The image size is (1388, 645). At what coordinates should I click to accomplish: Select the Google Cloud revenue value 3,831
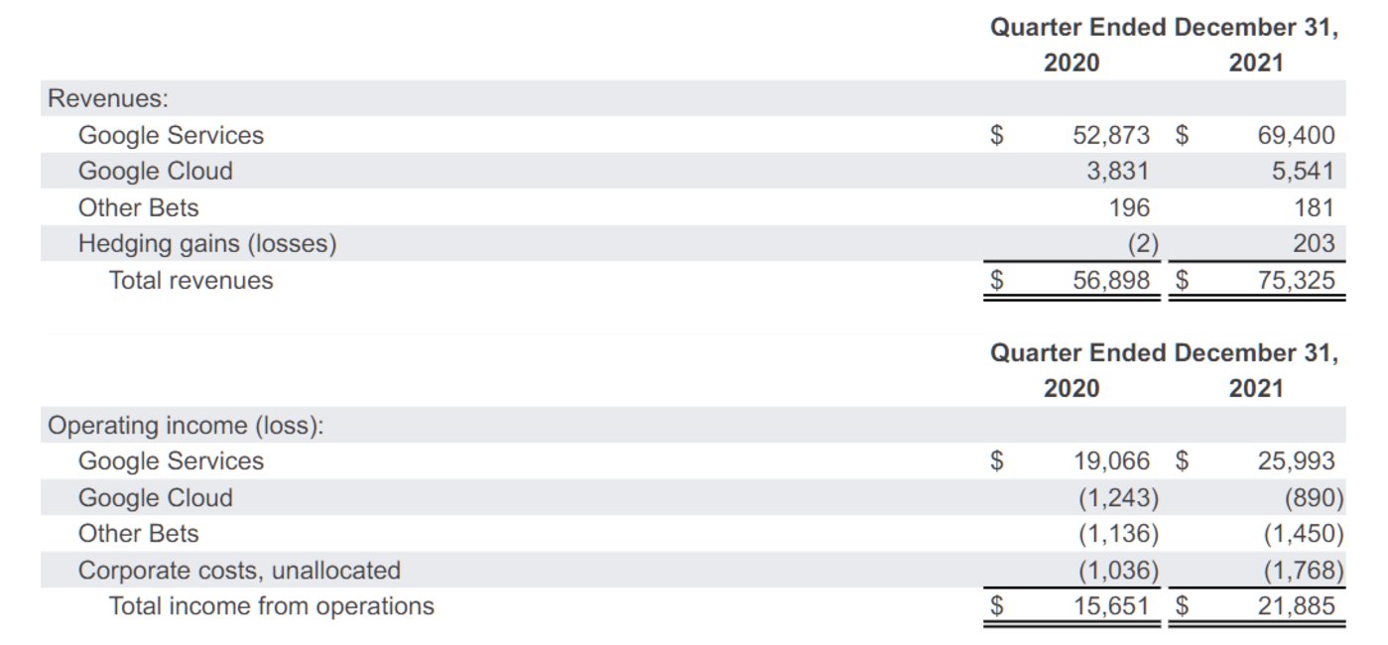pos(1116,172)
